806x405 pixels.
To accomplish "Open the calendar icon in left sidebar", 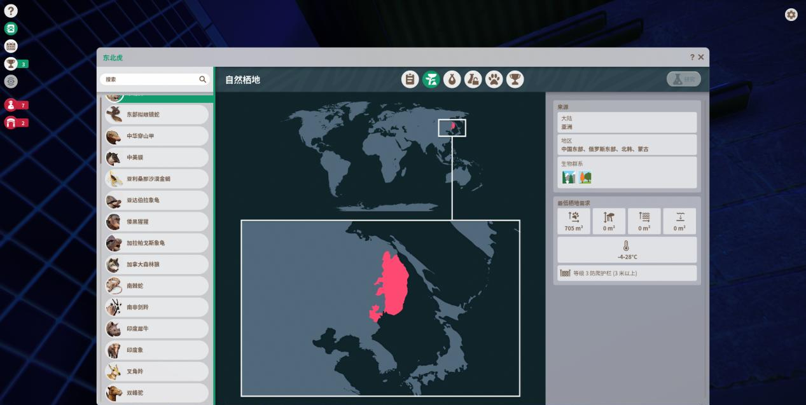I will click(x=11, y=46).
